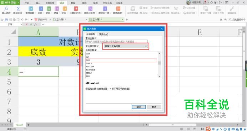Add a new sheet with plus button
Screen dimensions: 247x131
[x=28, y=125]
